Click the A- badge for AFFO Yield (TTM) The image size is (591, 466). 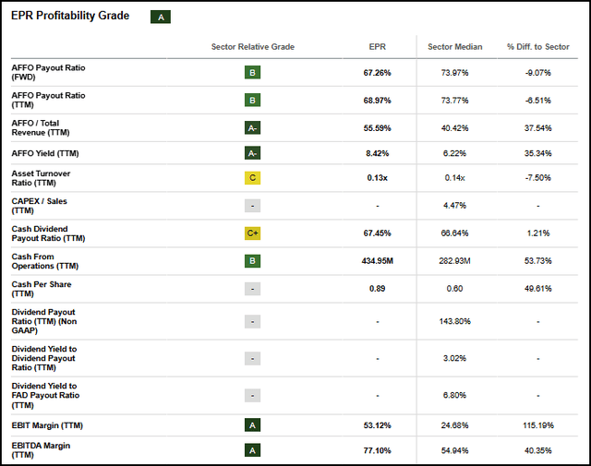(252, 153)
